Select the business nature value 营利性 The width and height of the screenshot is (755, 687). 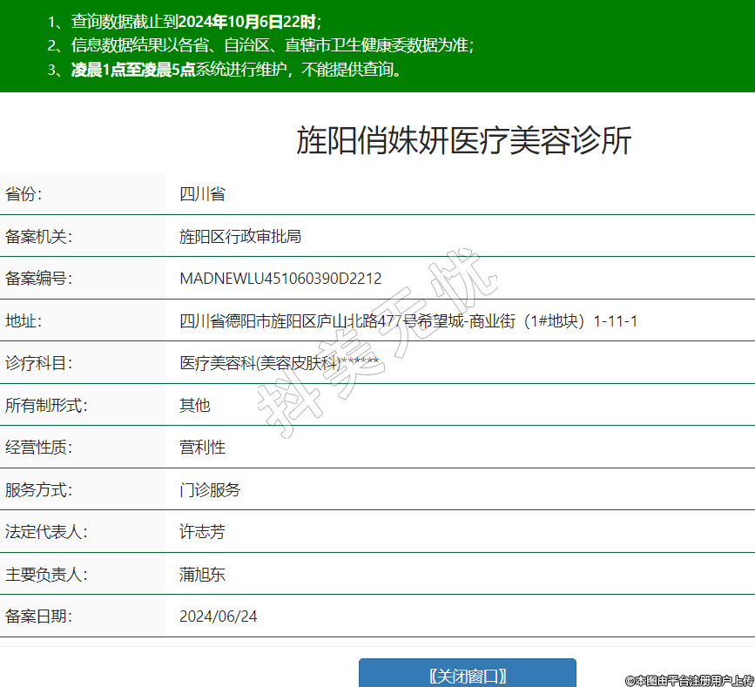coord(202,448)
